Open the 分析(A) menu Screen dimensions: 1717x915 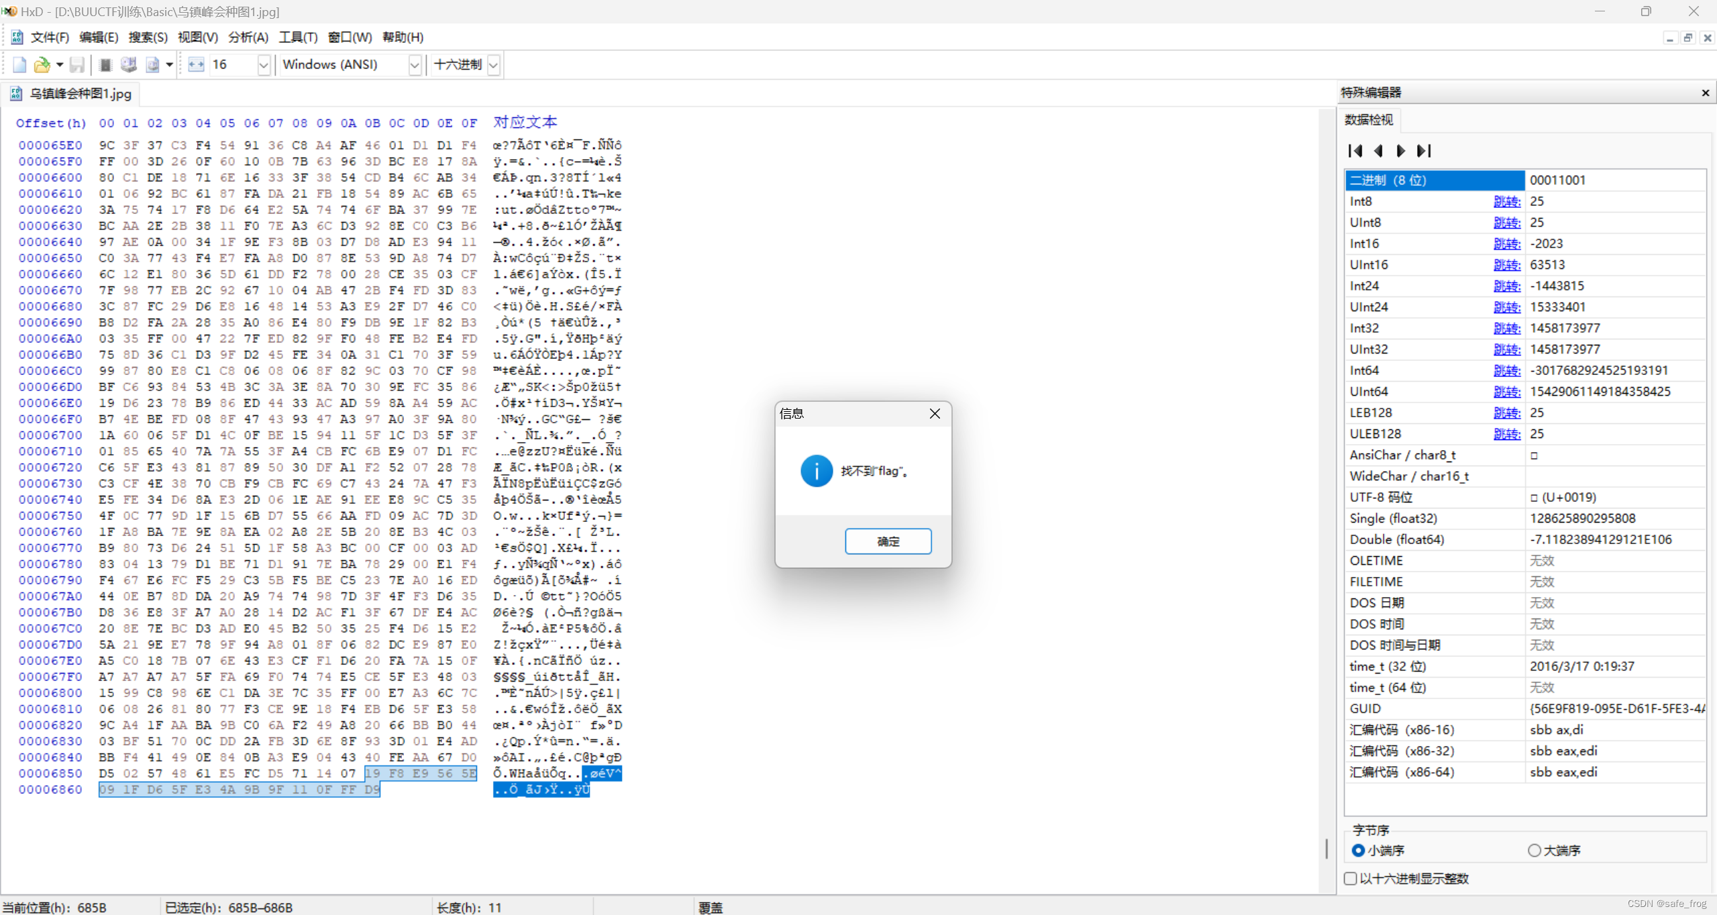(248, 37)
